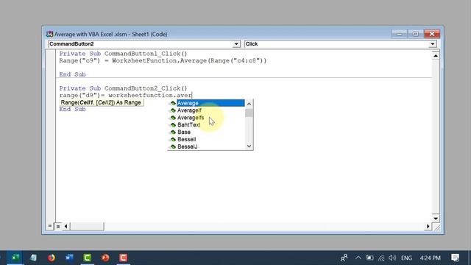Click the VBA code window title icon
This screenshot has width=471, height=265.
click(x=49, y=34)
